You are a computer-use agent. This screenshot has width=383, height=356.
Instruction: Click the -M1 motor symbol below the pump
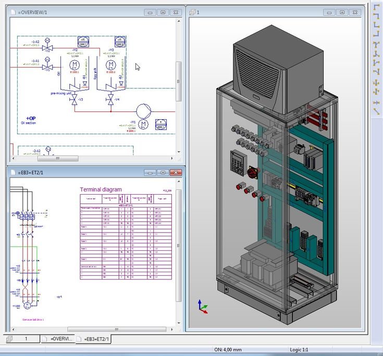point(143,124)
